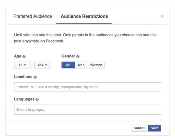Click the Age label
The height and width of the screenshot is (140, 175).
pyautogui.click(x=18, y=56)
